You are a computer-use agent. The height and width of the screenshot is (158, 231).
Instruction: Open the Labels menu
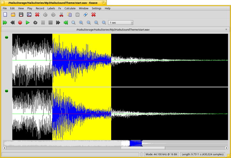(51, 8)
